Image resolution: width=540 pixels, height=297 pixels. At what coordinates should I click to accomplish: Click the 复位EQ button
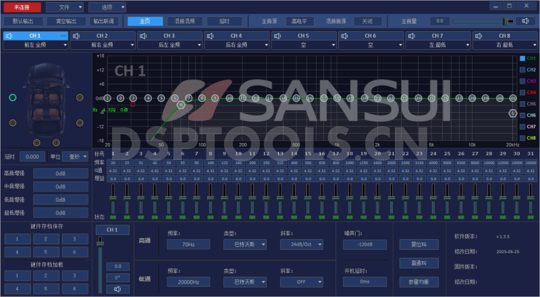[419, 244]
